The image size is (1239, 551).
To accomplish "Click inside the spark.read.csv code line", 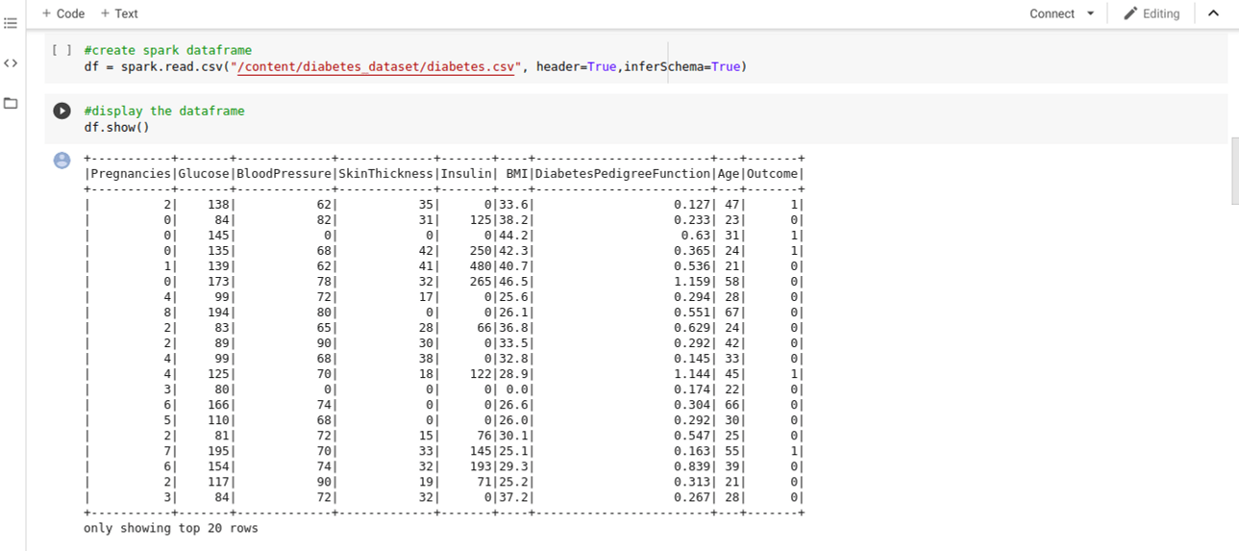I will coord(414,66).
